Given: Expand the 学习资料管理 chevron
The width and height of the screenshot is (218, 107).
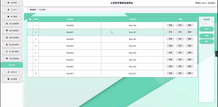Looking at the screenshot, I should [20, 51].
